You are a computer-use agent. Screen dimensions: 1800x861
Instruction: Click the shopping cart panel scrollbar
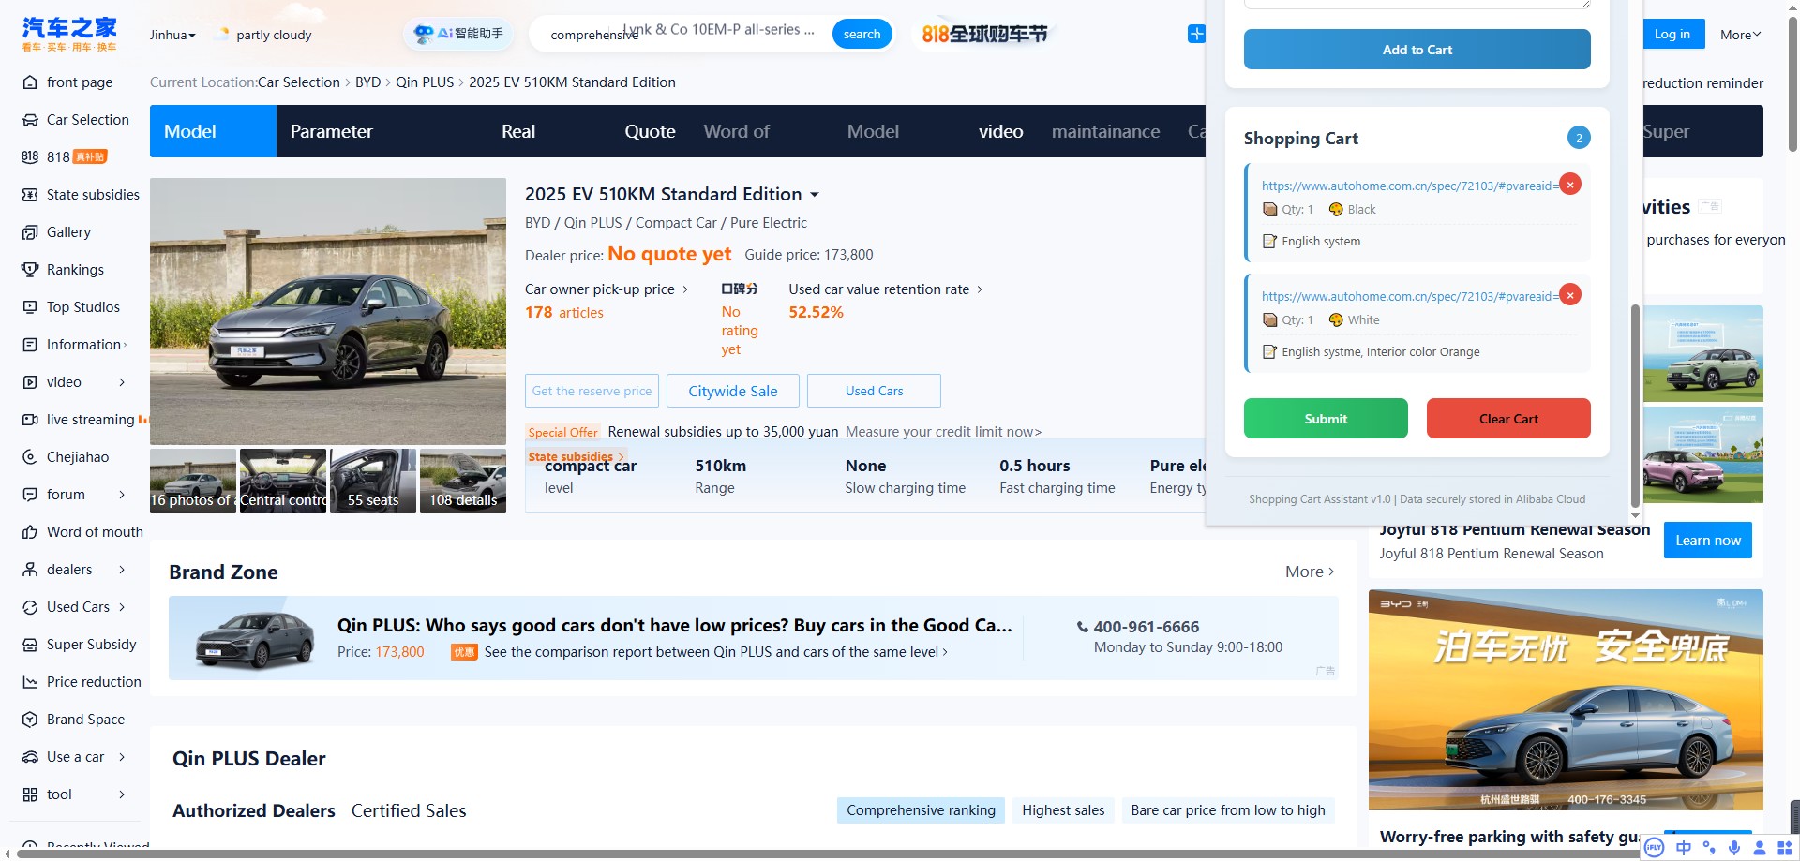(x=1635, y=405)
